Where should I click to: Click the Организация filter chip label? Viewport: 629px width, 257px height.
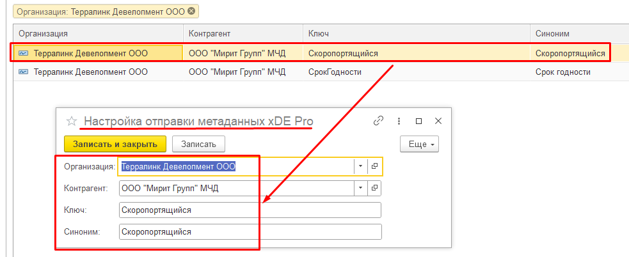pos(100,12)
